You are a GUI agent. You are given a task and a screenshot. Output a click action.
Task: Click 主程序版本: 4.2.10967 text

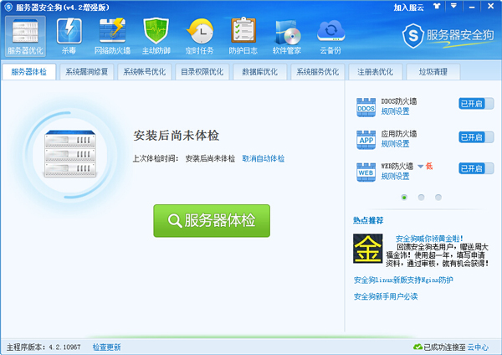[x=44, y=347]
